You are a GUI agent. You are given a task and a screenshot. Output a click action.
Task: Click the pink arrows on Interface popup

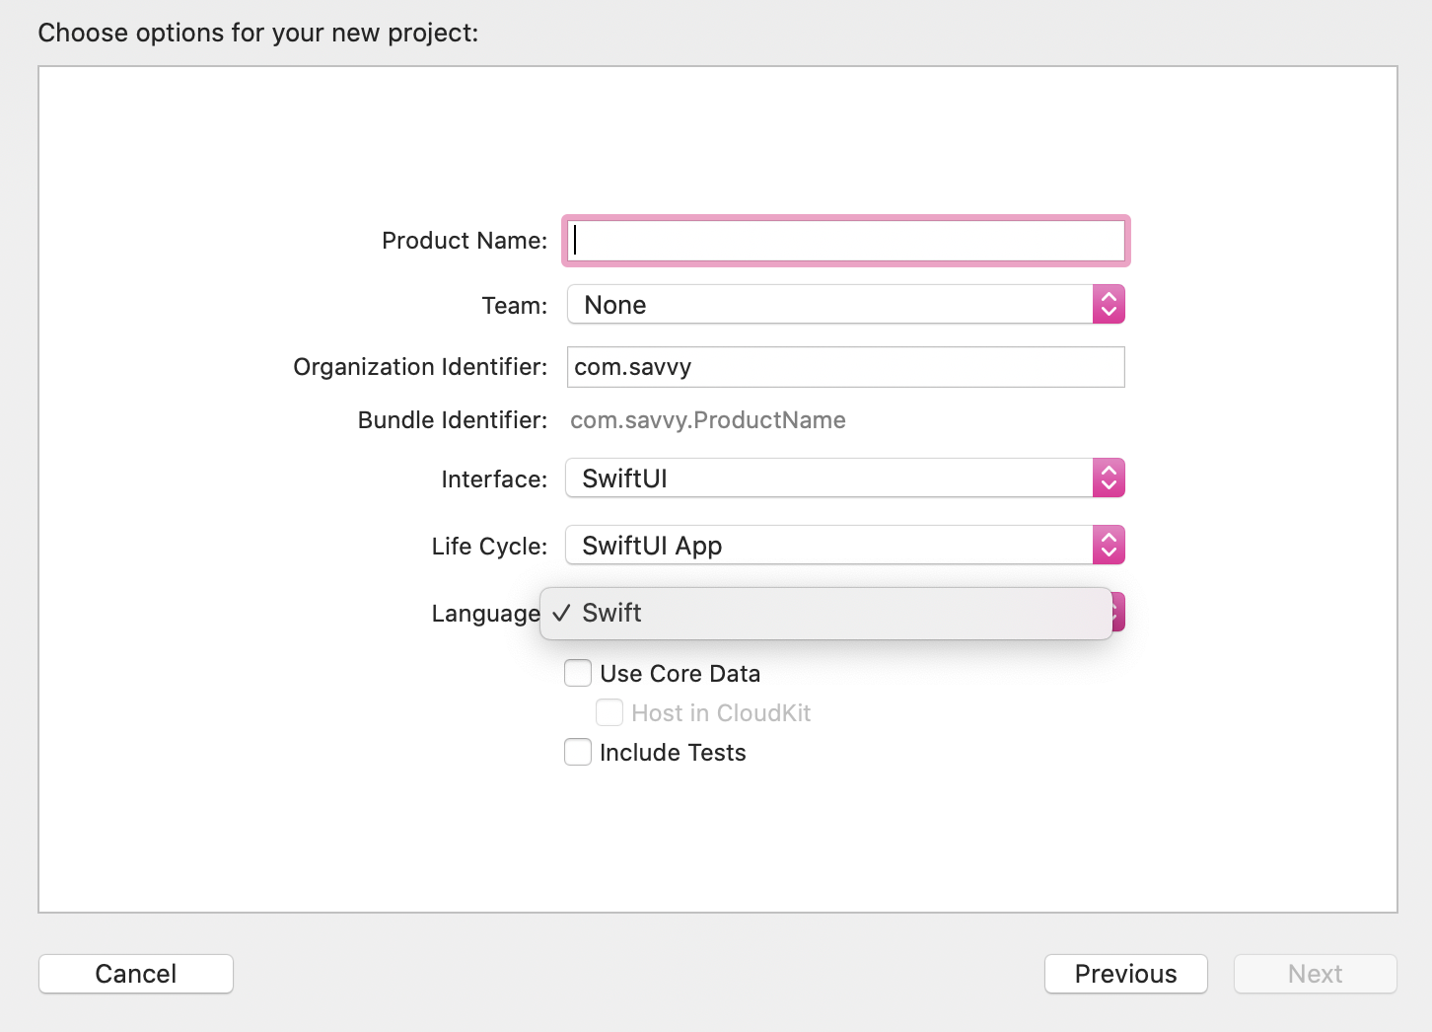pyautogui.click(x=1109, y=479)
